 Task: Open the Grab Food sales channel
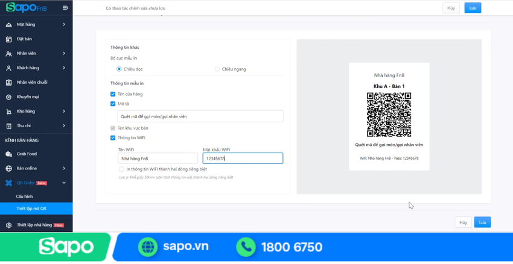(36, 154)
